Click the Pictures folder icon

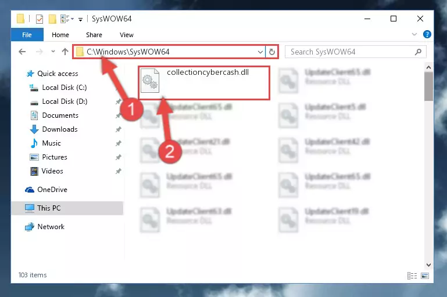pyautogui.click(x=34, y=157)
